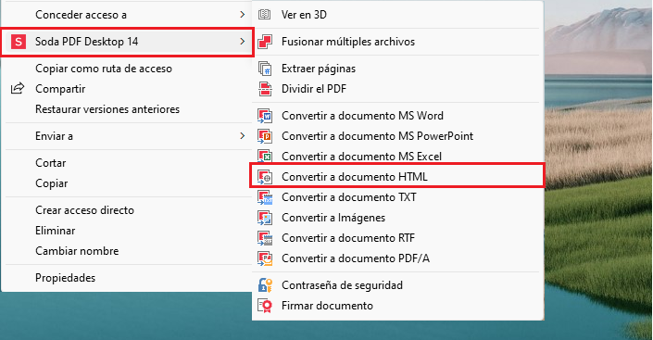Screen dimensions: 653x340
Task: Click the Contraseña de seguridad lock icon
Action: coord(265,285)
